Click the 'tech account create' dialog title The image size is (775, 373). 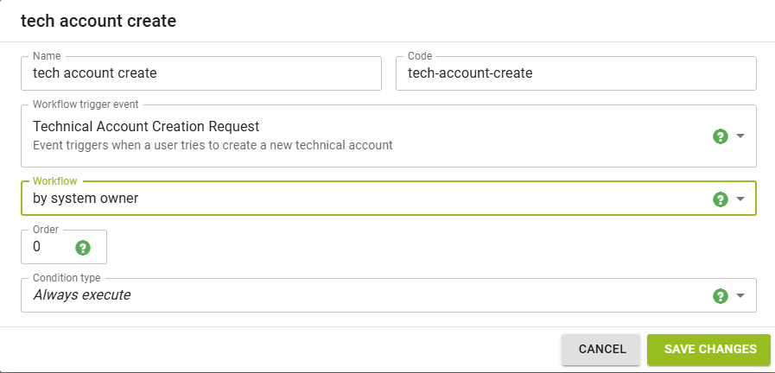pyautogui.click(x=98, y=22)
